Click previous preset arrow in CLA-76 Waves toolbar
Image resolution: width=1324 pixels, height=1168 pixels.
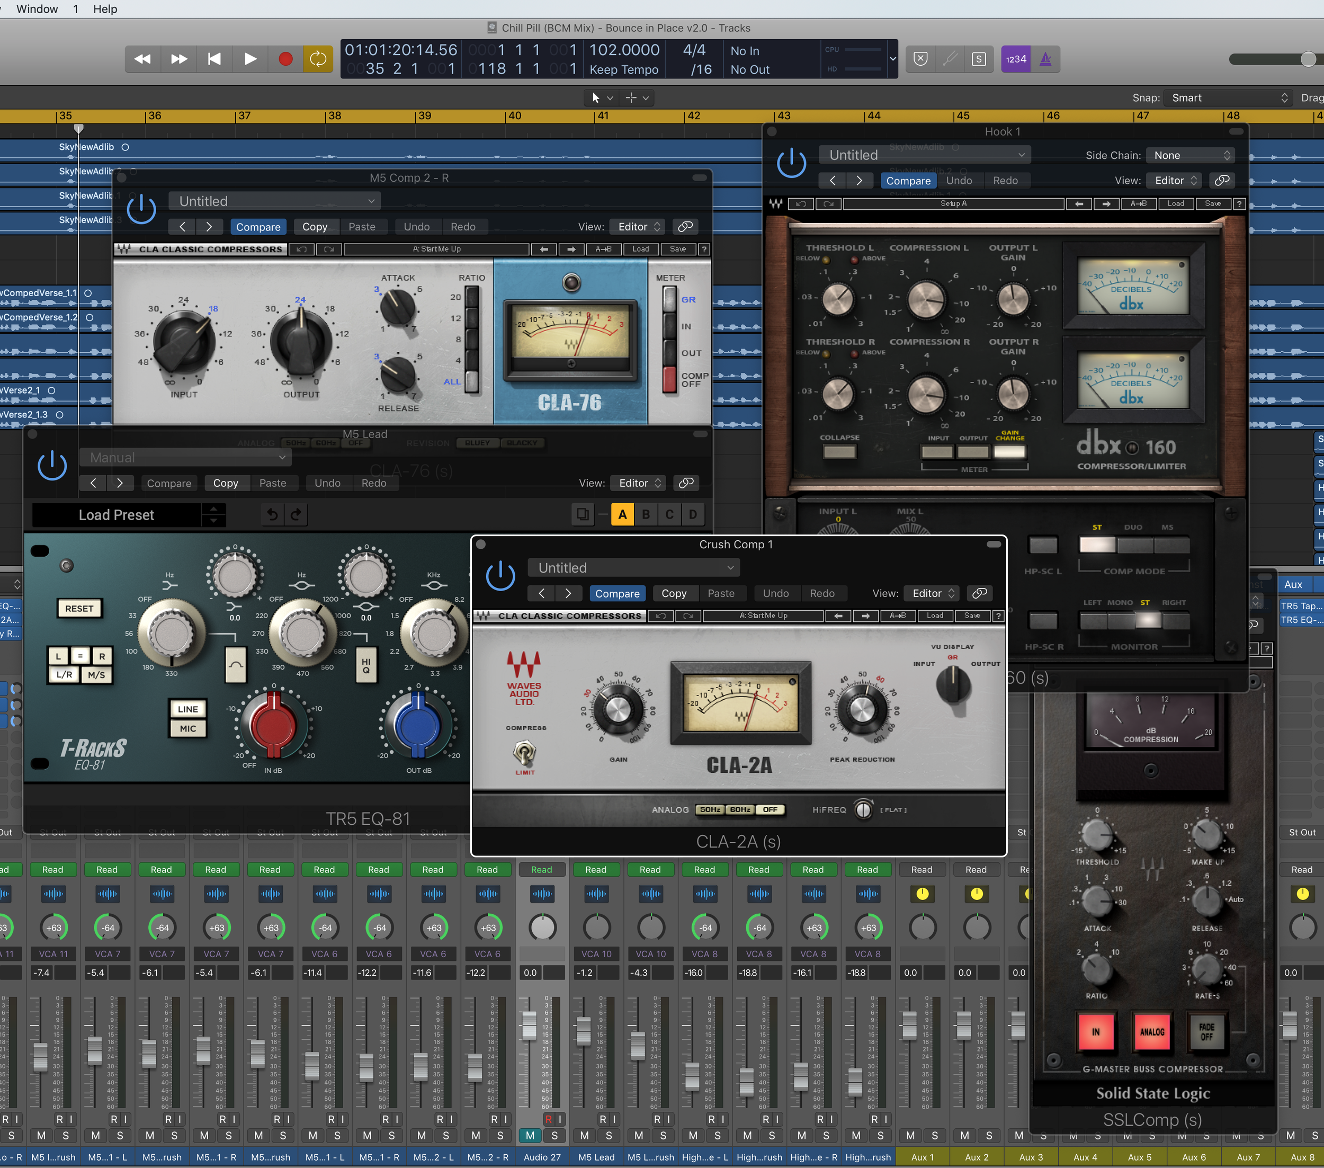point(544,249)
